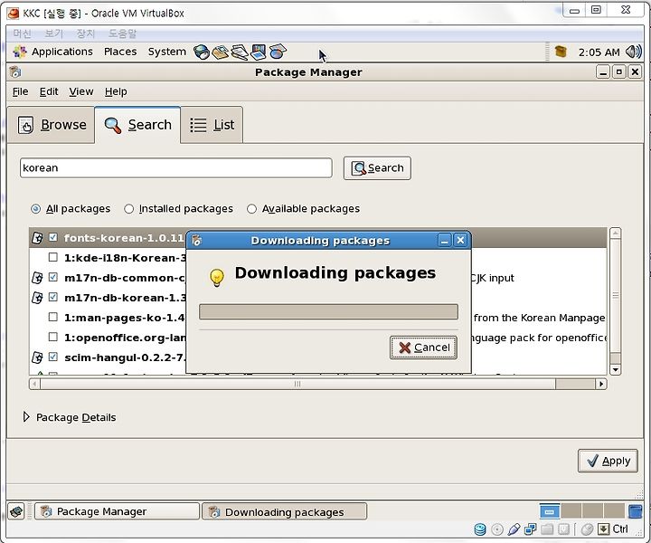Select the Installed packages radio button
Image resolution: width=651 pixels, height=543 pixels.
pyautogui.click(x=128, y=208)
